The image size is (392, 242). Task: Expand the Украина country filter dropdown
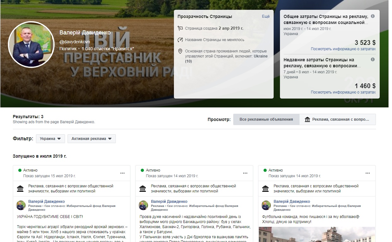pos(50,139)
